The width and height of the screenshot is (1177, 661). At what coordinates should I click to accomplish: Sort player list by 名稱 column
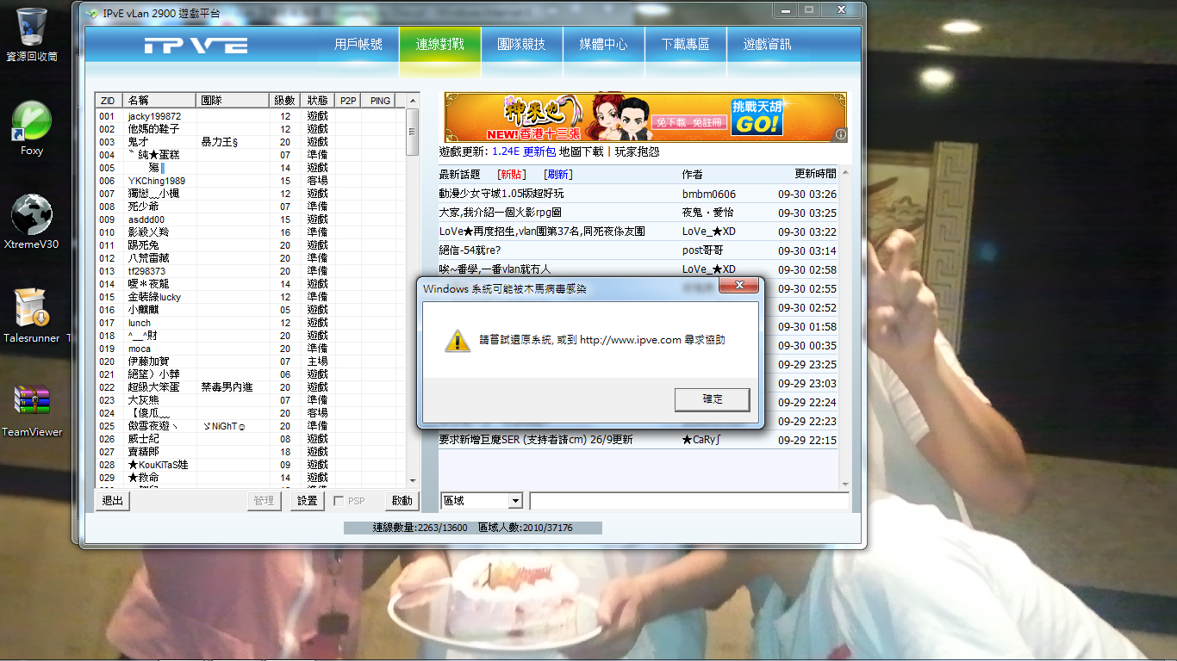coord(159,101)
